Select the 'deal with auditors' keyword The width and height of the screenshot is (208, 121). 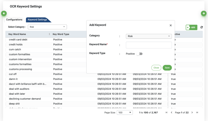tap(19, 89)
